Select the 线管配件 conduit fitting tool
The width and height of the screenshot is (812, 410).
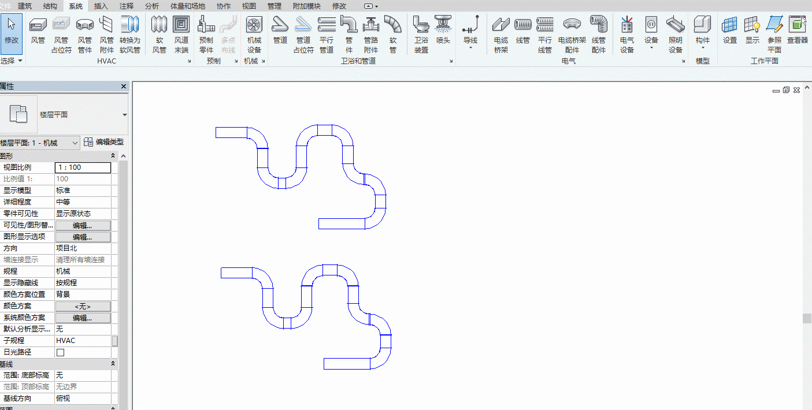[x=599, y=33]
